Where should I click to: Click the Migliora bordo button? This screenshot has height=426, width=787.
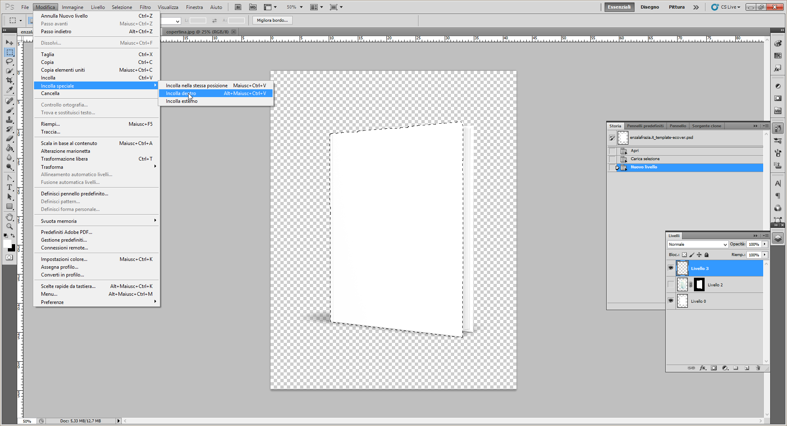click(272, 20)
